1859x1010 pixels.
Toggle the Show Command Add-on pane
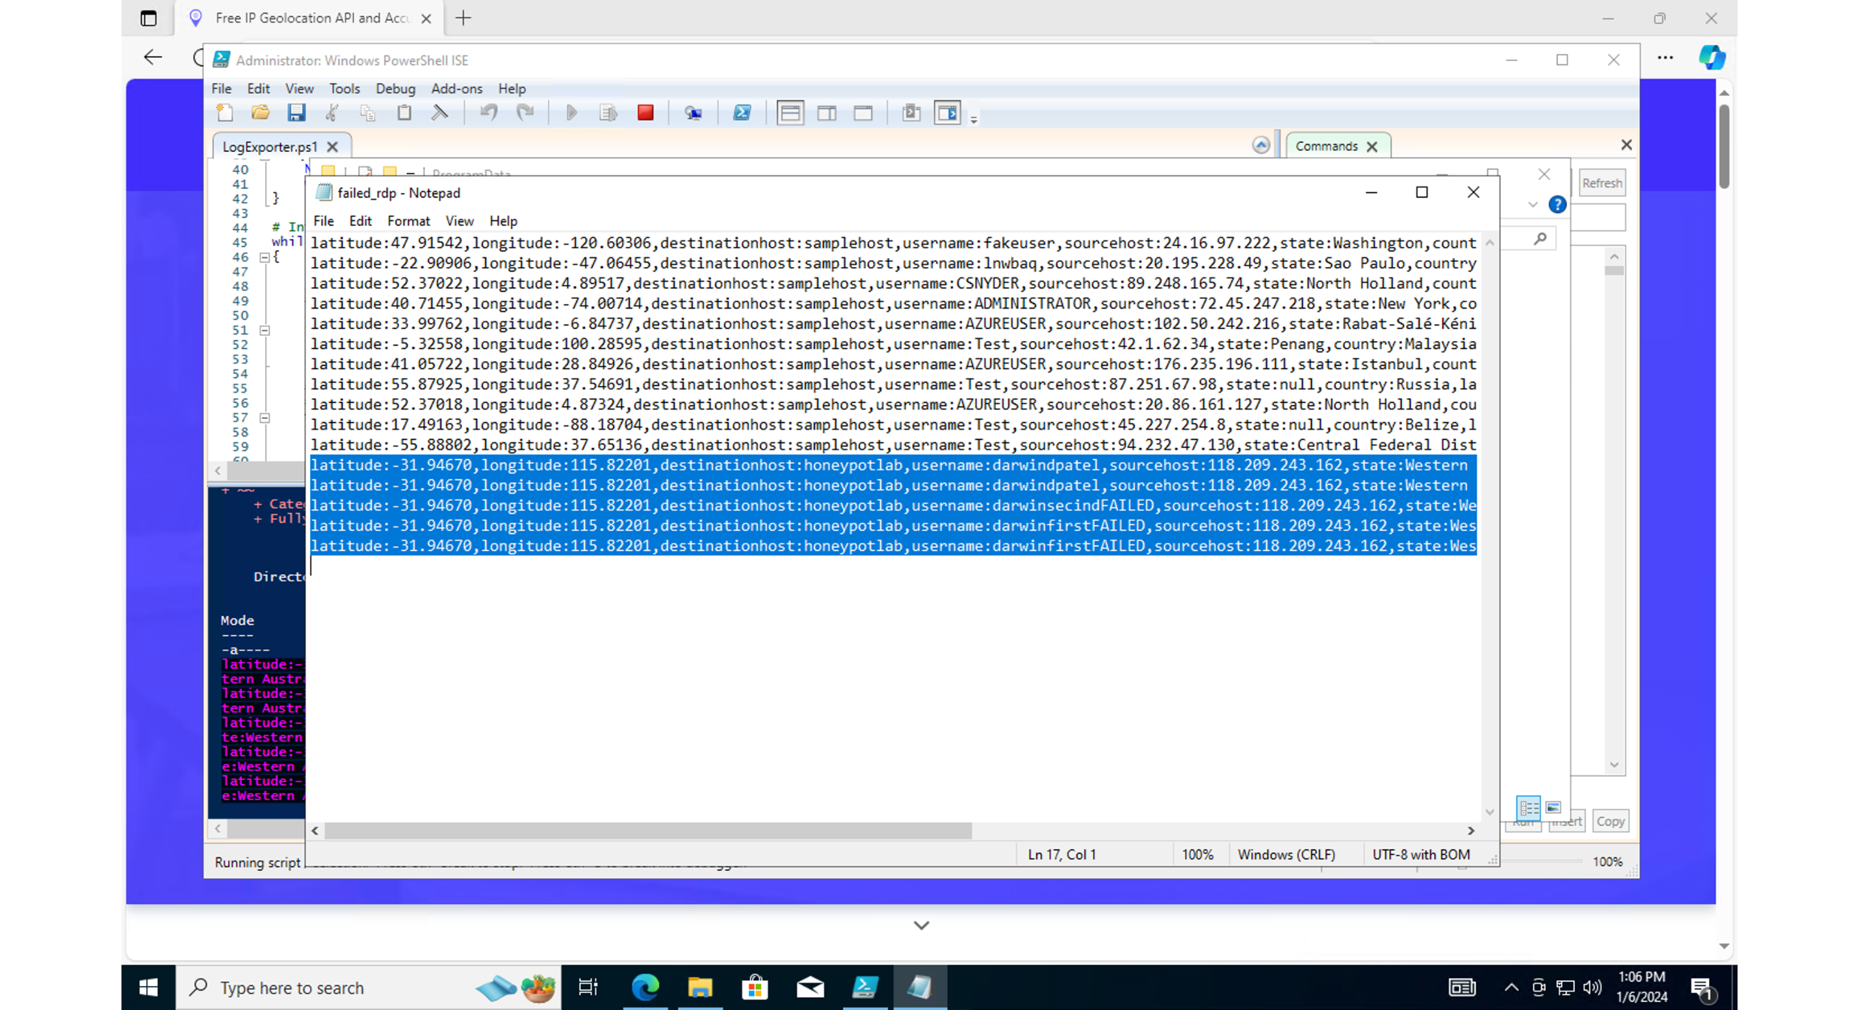[947, 112]
